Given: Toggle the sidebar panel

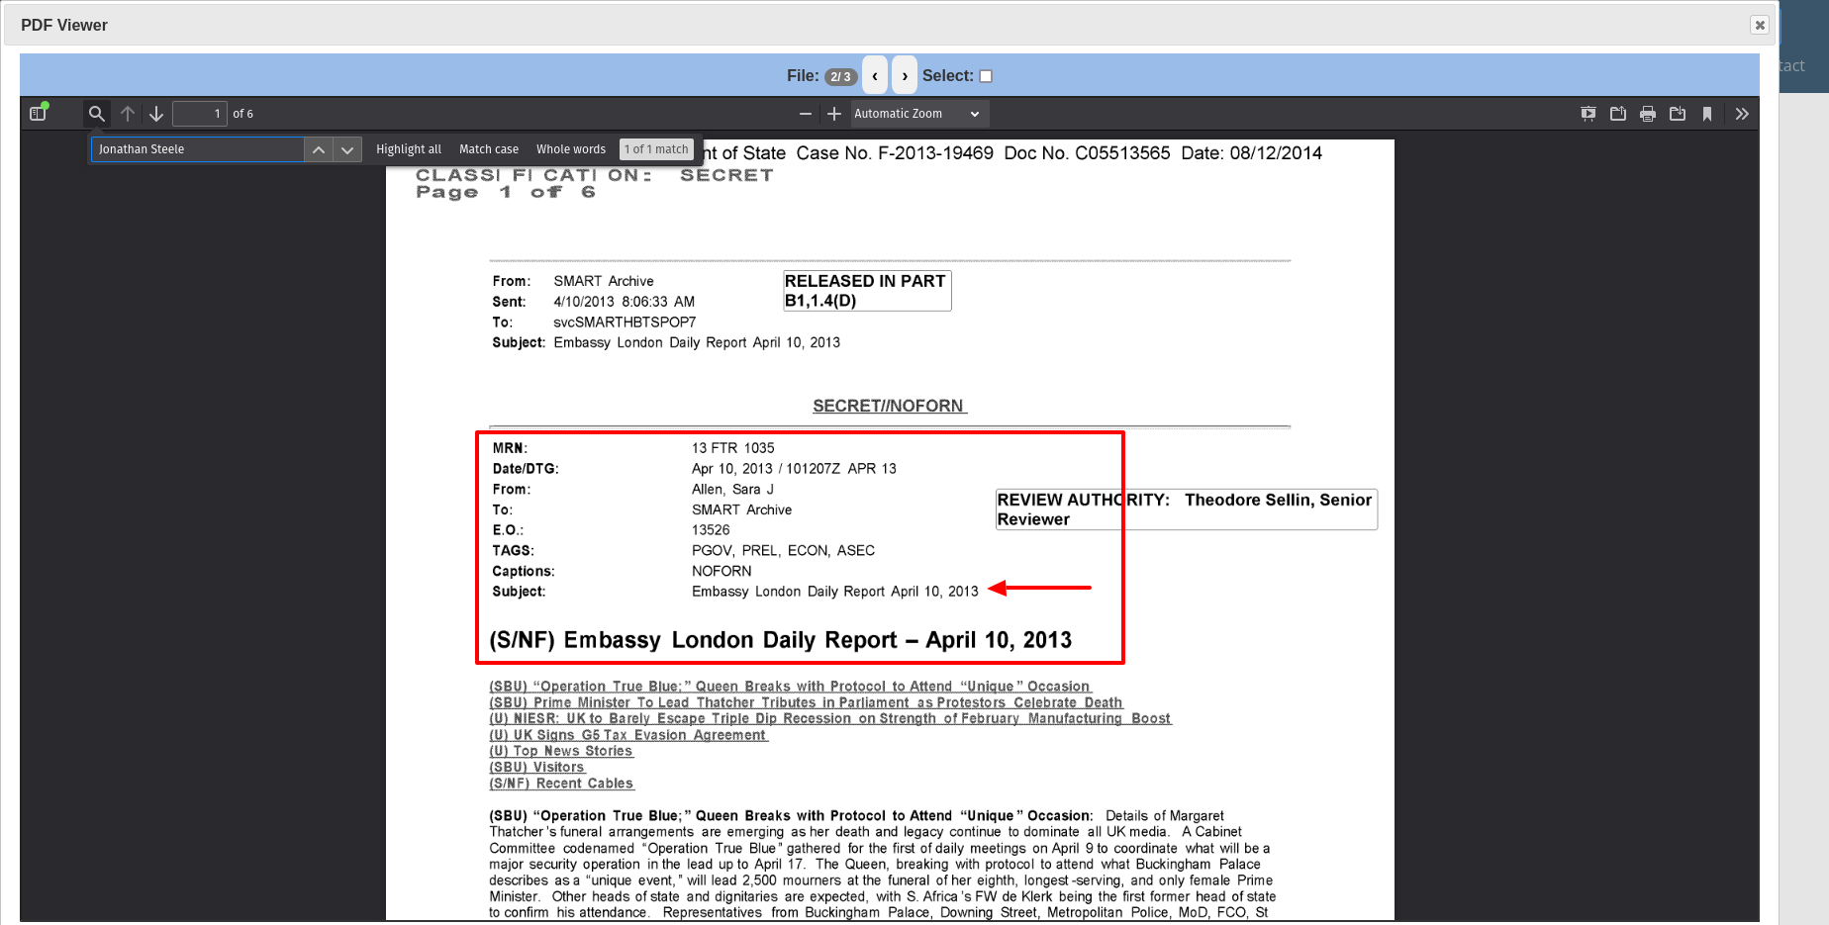Looking at the screenshot, I should [38, 114].
